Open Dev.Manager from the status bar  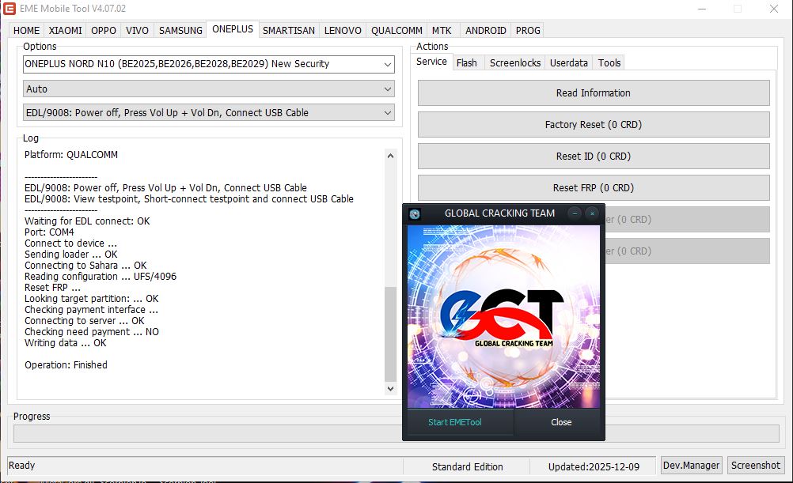[691, 466]
